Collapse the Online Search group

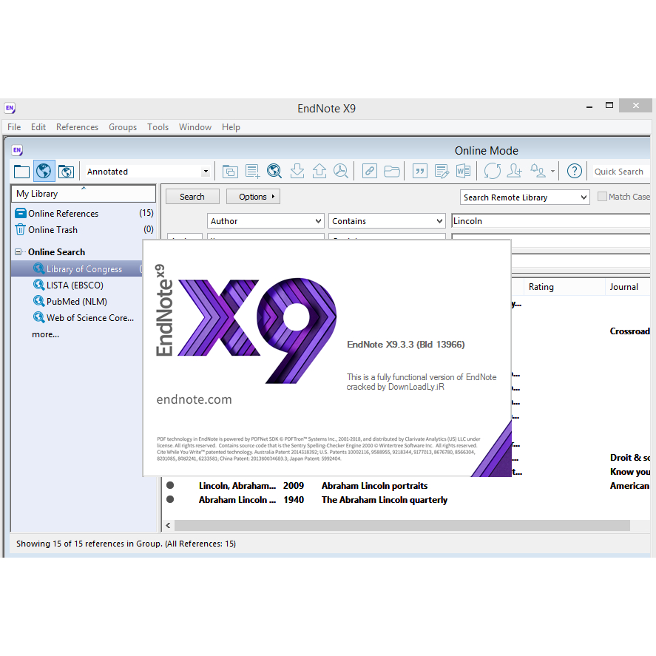click(x=18, y=252)
